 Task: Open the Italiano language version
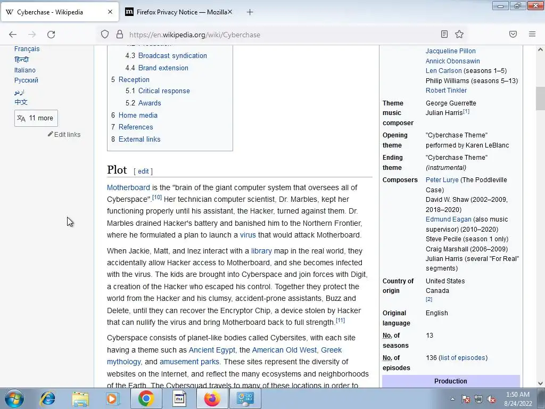pyautogui.click(x=24, y=70)
